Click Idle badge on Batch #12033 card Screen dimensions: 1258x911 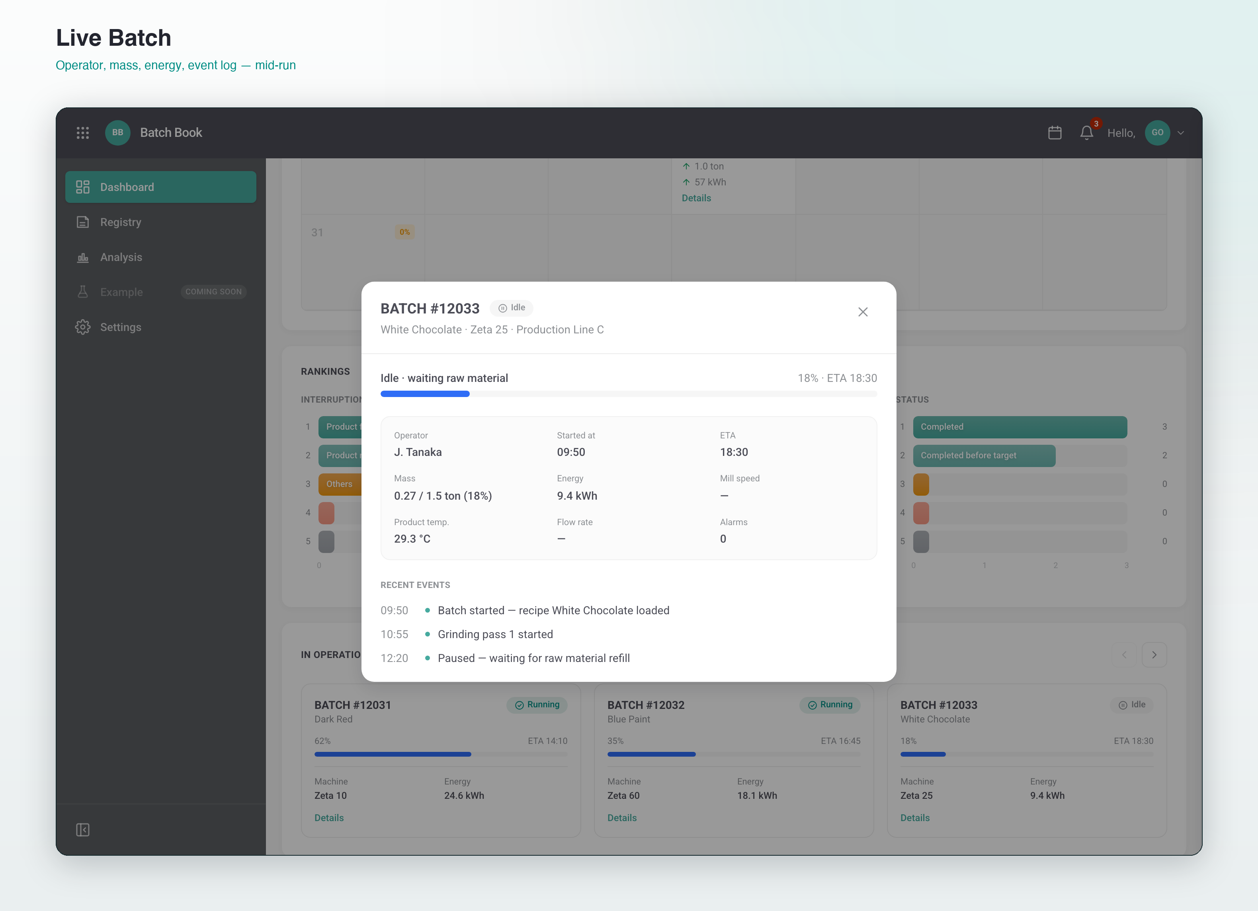pos(1132,705)
